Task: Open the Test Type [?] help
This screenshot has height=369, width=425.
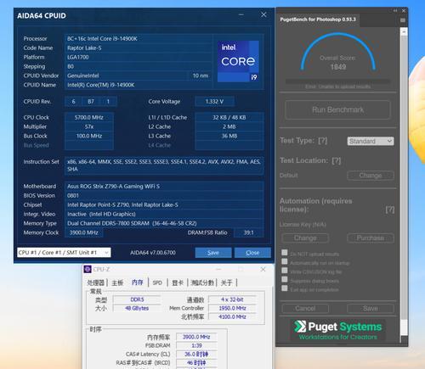Action: [x=323, y=141]
